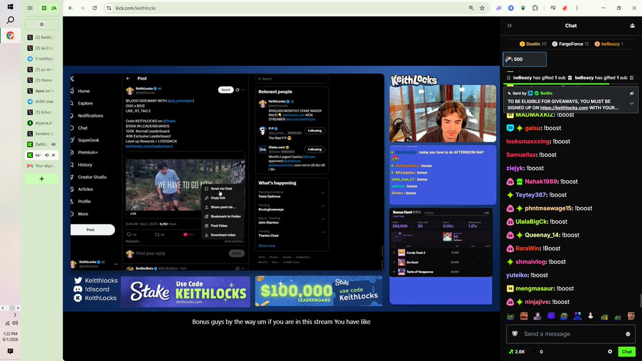Click username Samuellax in chat
Screen dimensions: 642x361
pyautogui.click(x=521, y=155)
